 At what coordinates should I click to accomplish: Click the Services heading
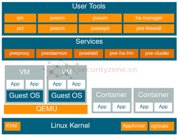pyautogui.click(x=89, y=41)
